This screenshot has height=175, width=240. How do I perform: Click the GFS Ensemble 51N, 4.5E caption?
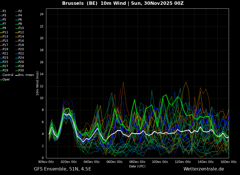62,169
